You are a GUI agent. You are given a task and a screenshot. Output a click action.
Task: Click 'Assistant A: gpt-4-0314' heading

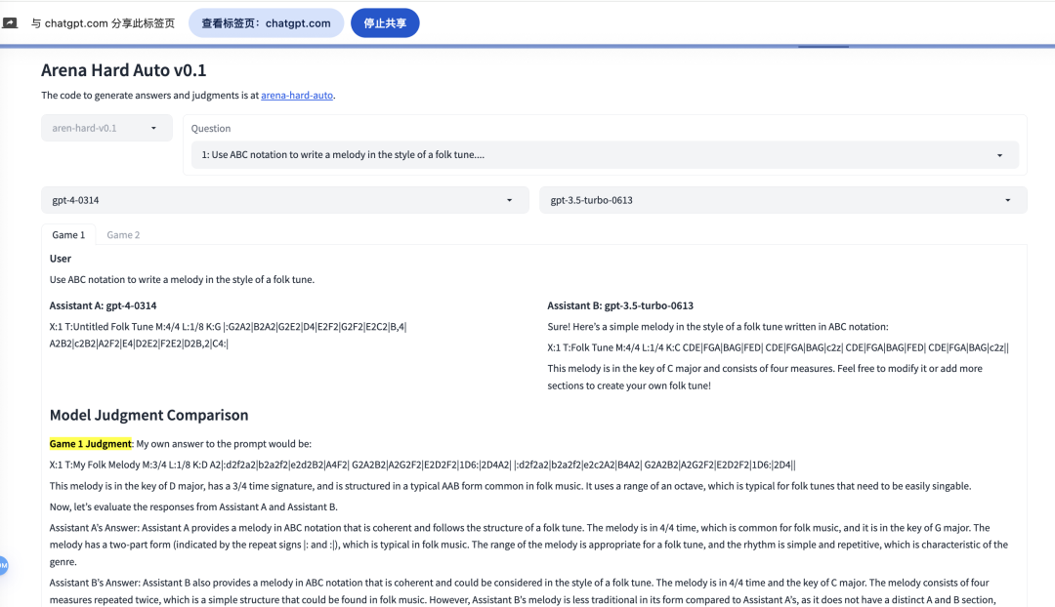[103, 305]
